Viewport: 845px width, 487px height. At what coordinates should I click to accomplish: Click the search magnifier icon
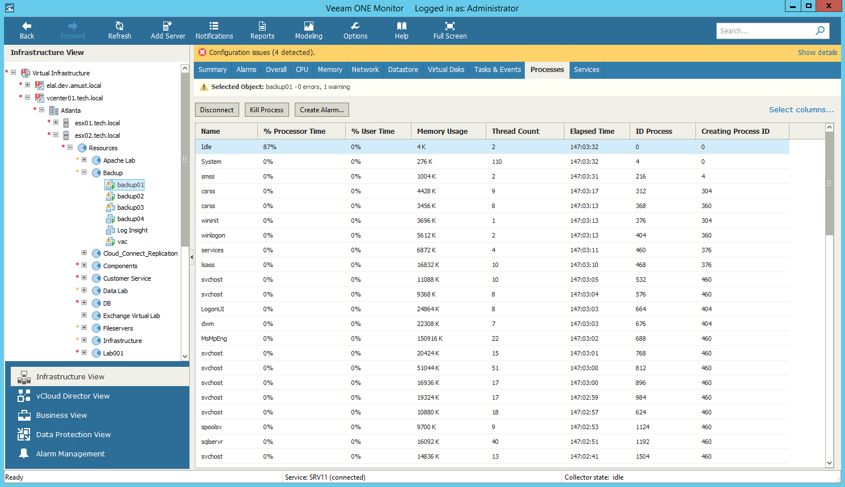820,31
